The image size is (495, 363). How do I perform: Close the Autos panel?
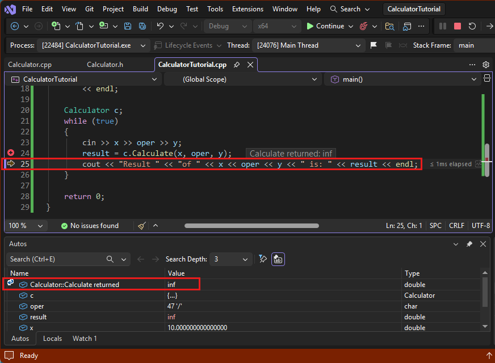483,244
